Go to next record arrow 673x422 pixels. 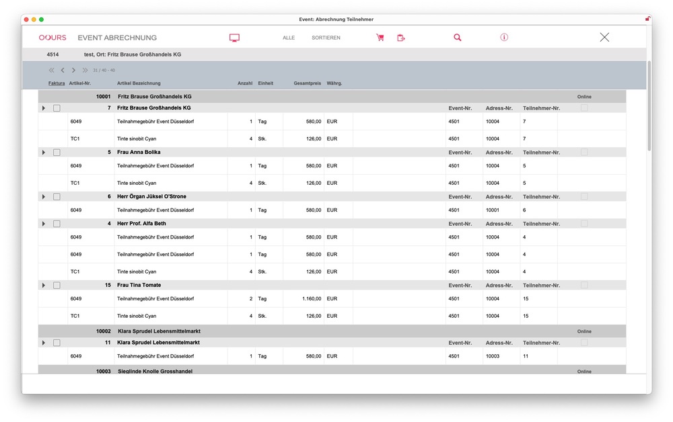[73, 70]
